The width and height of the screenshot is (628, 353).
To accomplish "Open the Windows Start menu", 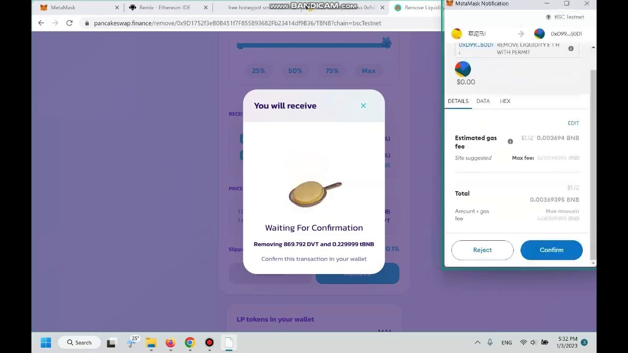I will 46,343.
